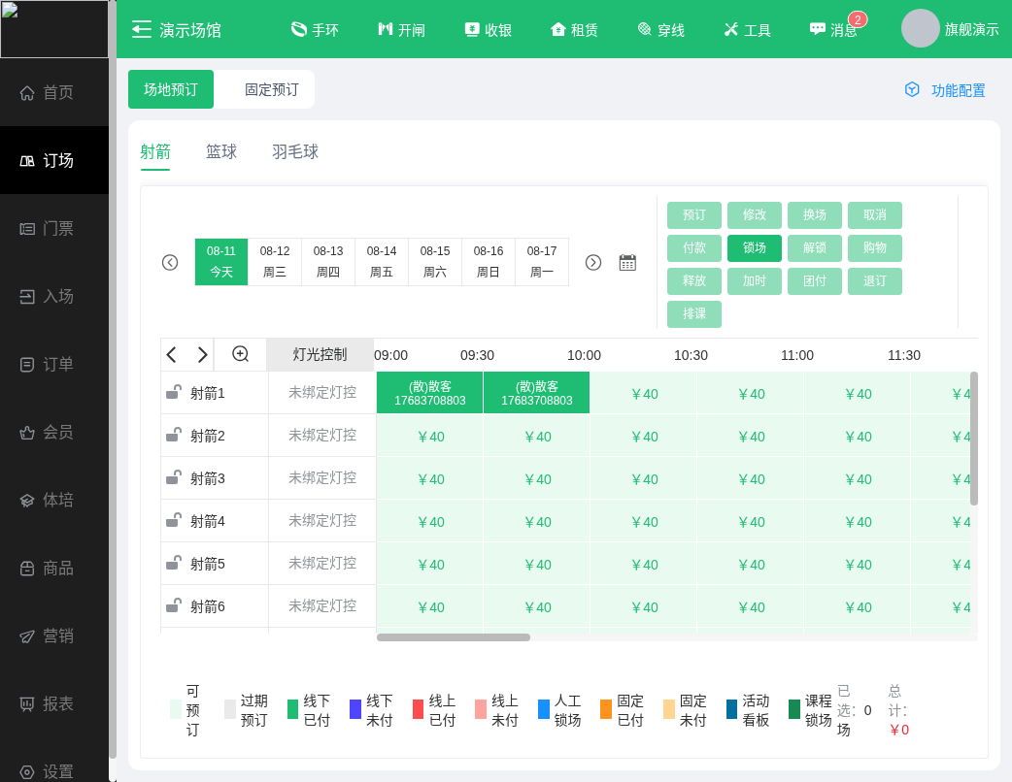Screen dimensions: 1012x782
Task: Select date 08-17 周一
Action: pos(542,262)
